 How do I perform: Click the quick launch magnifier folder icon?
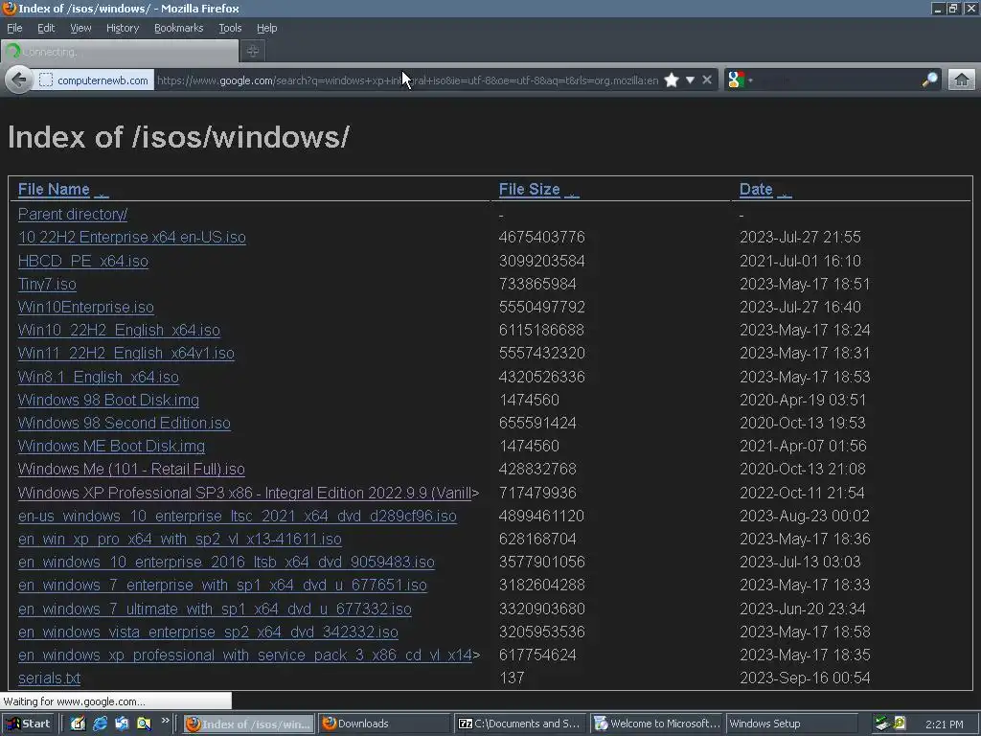(144, 724)
